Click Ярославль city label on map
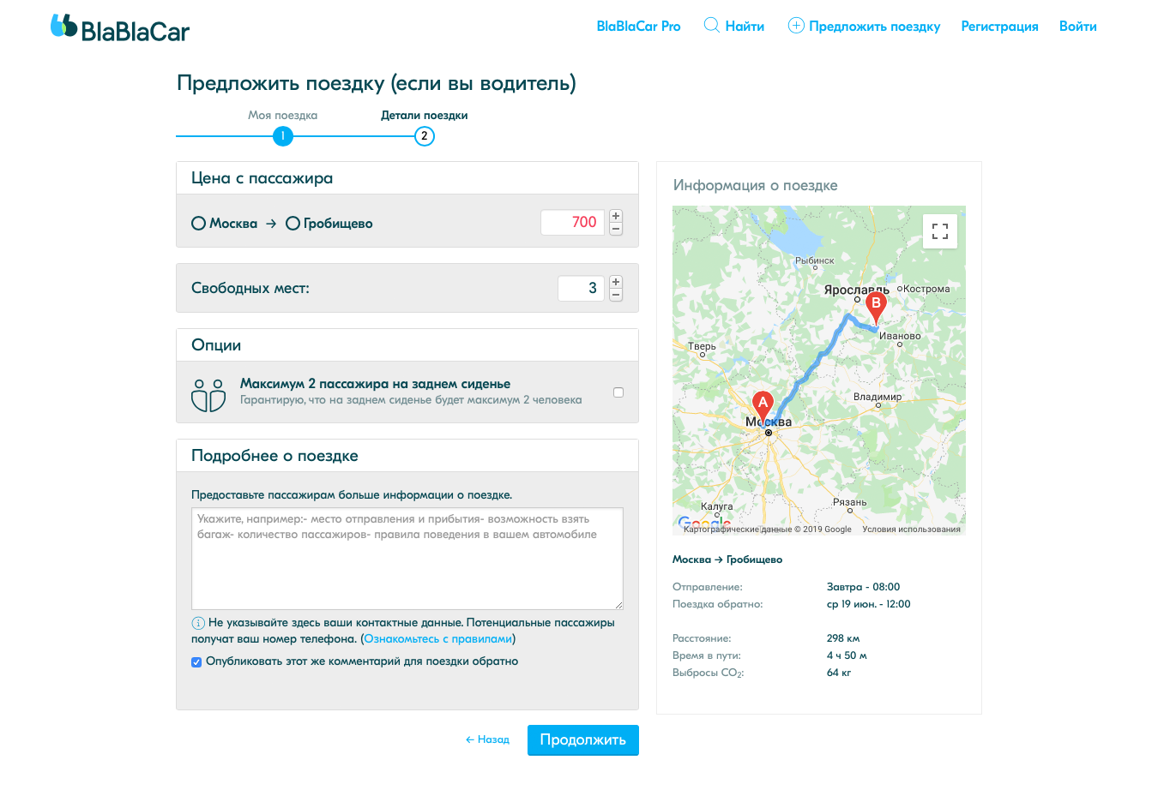The width and height of the screenshot is (1158, 790). 856,290
